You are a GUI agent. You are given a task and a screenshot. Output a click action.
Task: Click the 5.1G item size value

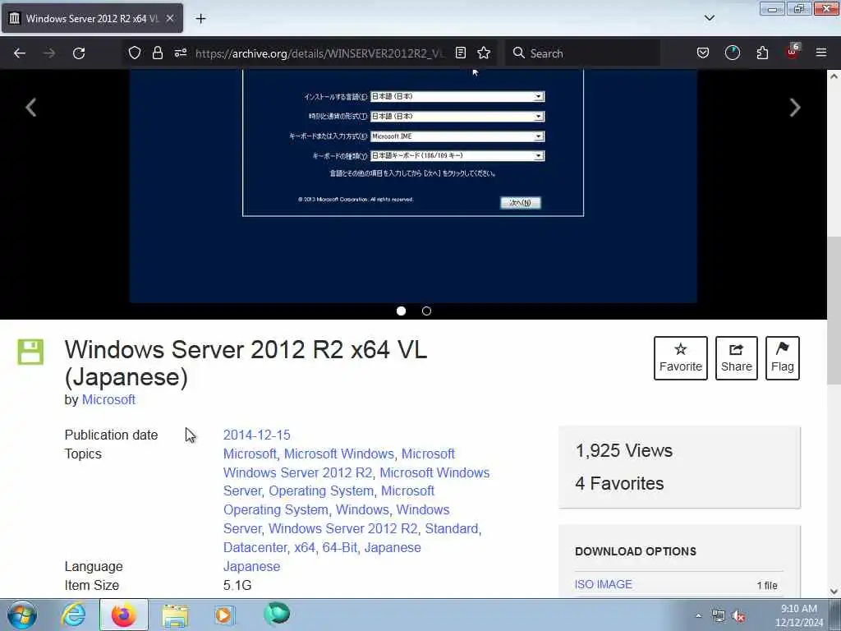point(237,585)
